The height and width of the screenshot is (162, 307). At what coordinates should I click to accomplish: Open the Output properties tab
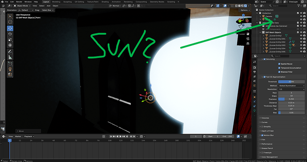254,72
